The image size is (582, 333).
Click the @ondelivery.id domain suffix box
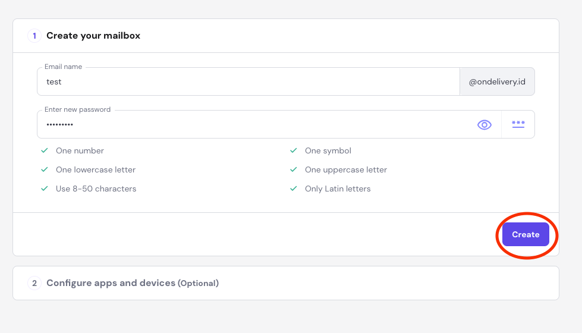[497, 82]
